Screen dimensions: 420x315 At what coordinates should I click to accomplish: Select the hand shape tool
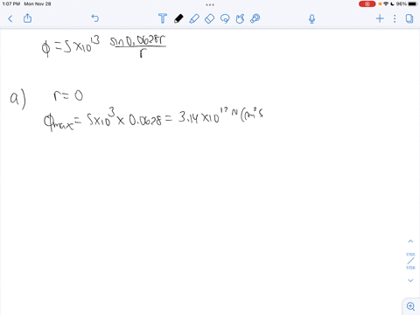240,18
